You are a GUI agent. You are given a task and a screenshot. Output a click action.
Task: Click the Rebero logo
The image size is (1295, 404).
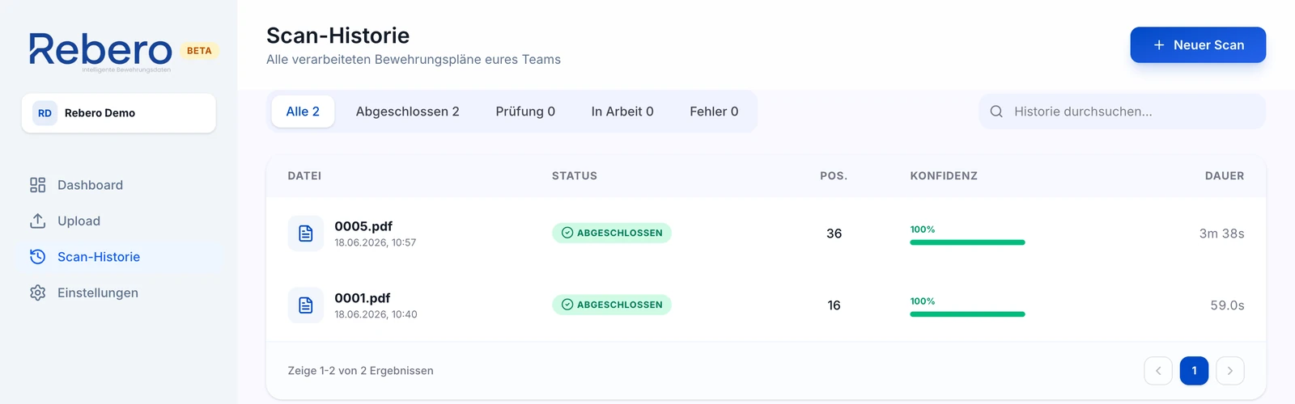coord(100,51)
